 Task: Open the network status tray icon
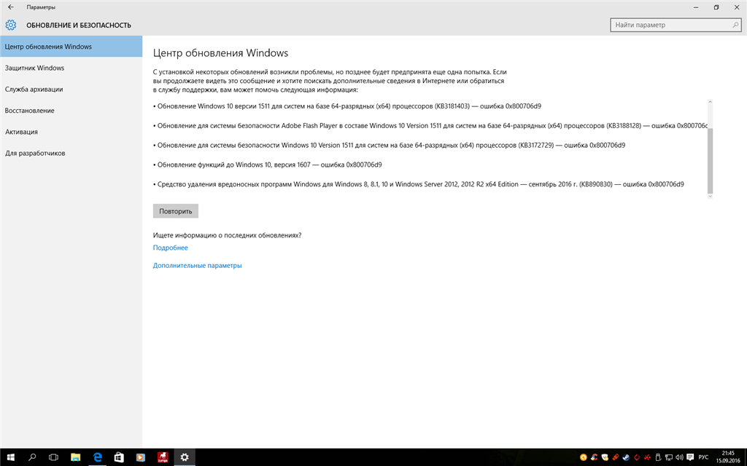[x=669, y=458]
